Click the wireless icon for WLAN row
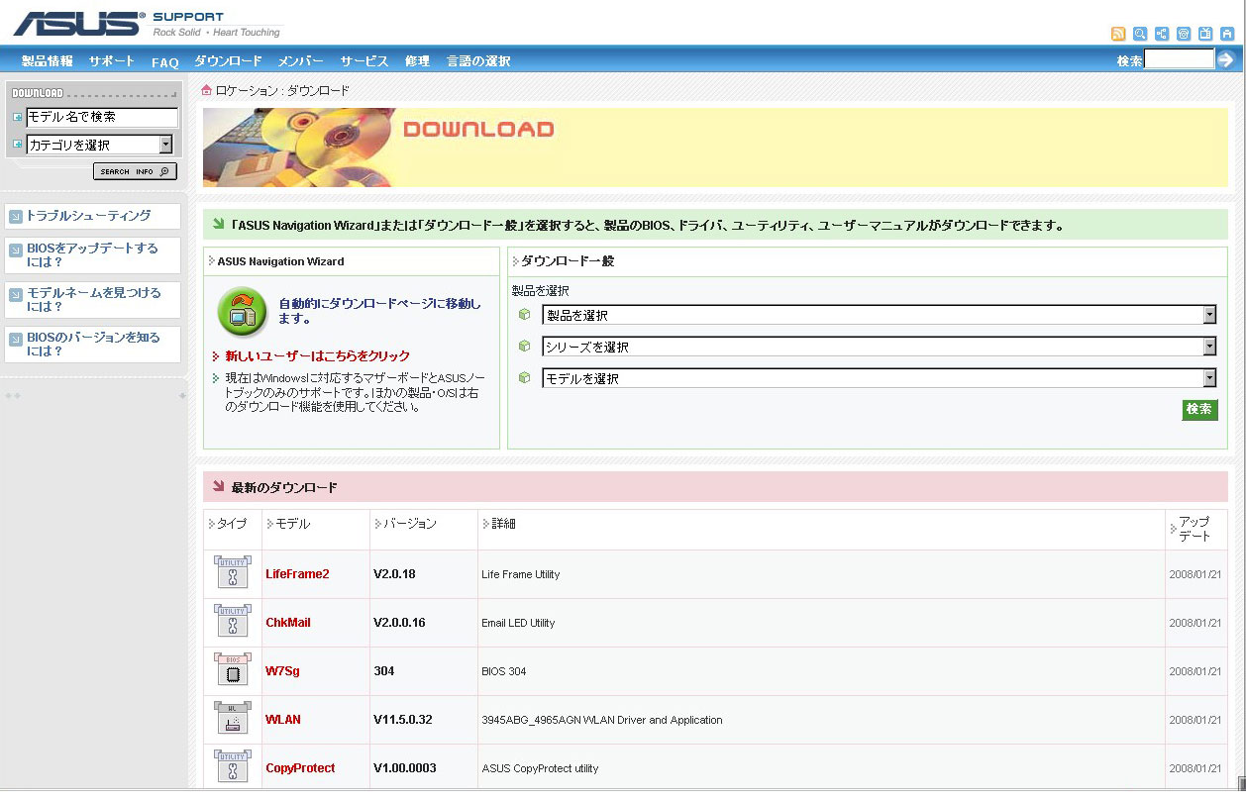This screenshot has height=801, width=1246. tap(232, 719)
